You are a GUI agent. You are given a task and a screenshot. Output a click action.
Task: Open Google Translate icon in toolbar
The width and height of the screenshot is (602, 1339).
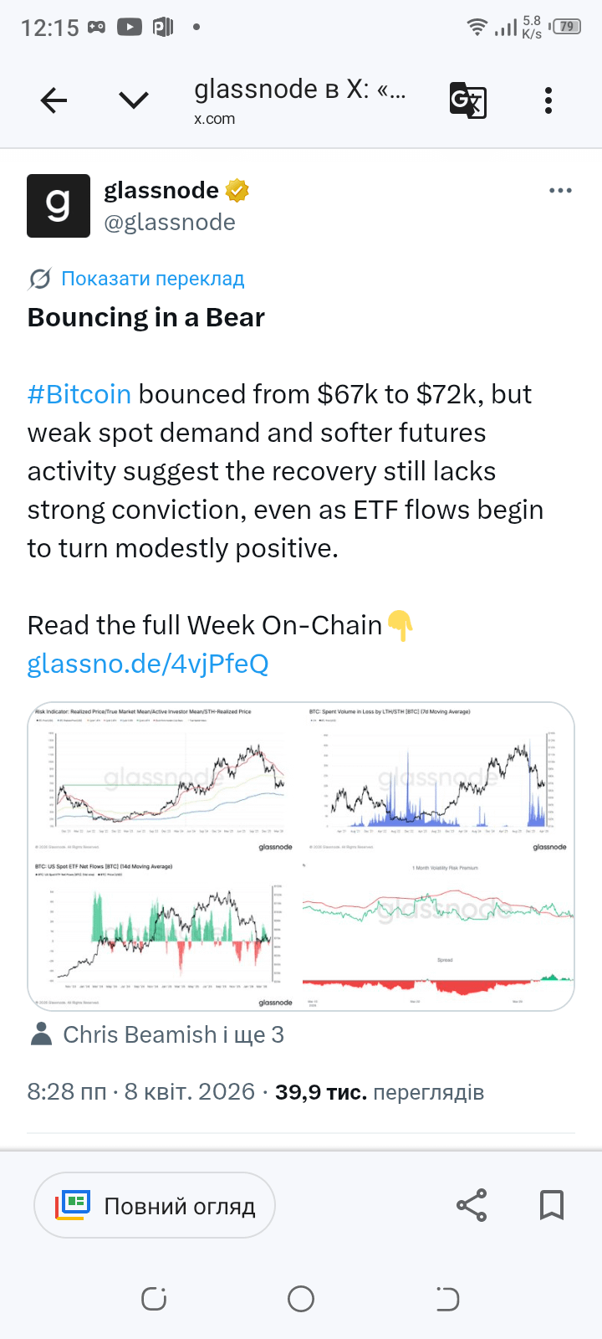[468, 100]
